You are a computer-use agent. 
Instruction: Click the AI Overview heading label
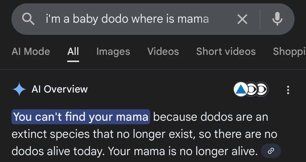(59, 89)
